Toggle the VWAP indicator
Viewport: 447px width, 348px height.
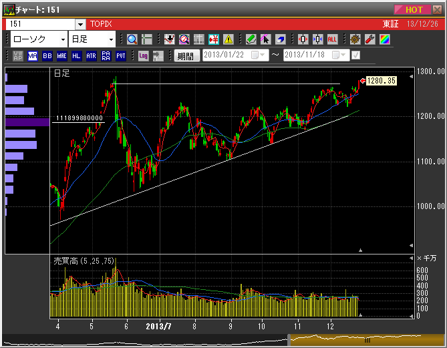tap(18, 56)
